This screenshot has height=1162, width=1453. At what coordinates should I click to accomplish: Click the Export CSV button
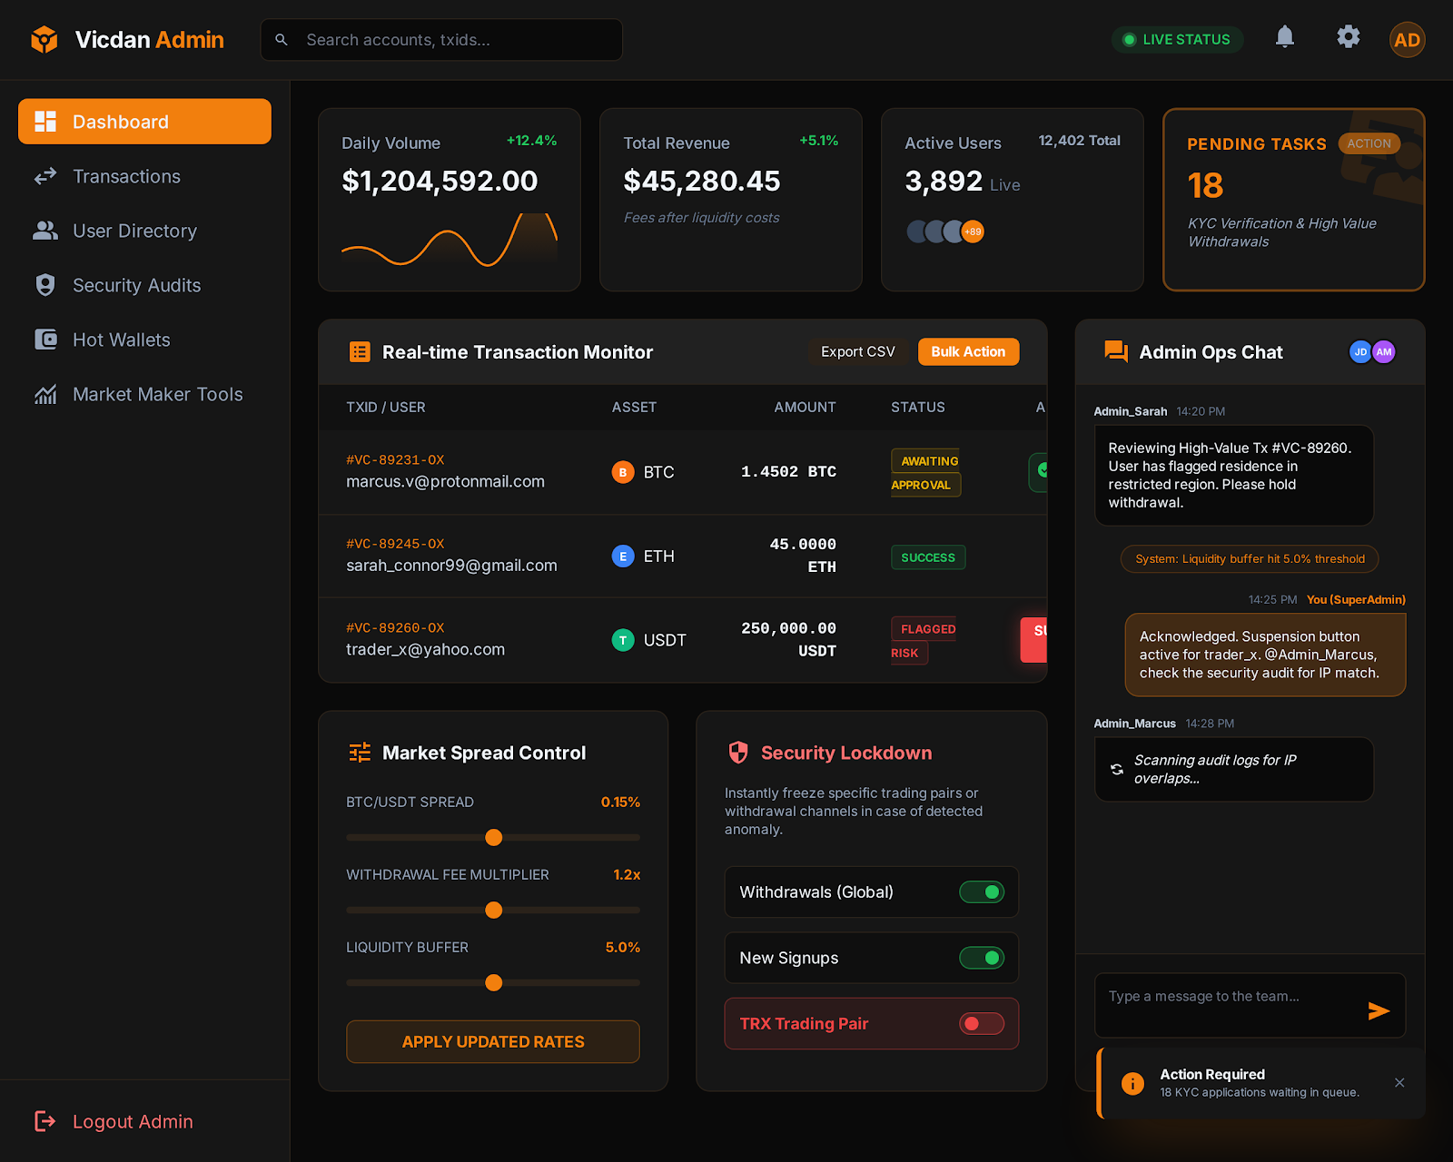pyautogui.click(x=857, y=352)
